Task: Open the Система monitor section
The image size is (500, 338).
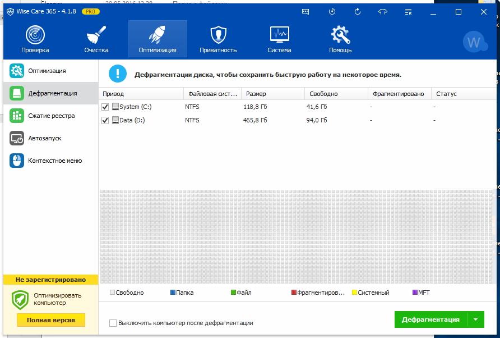Action: [279, 39]
